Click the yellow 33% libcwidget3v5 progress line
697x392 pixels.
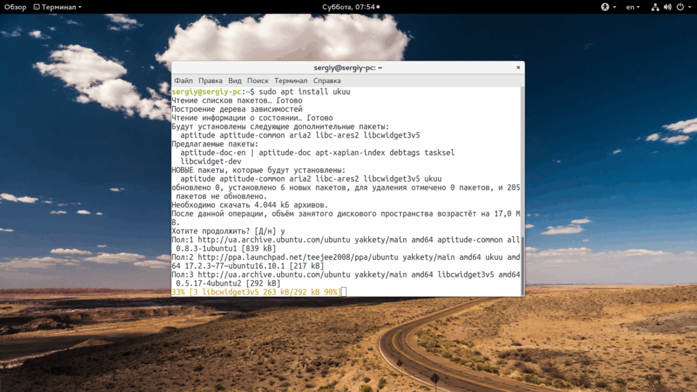point(257,292)
